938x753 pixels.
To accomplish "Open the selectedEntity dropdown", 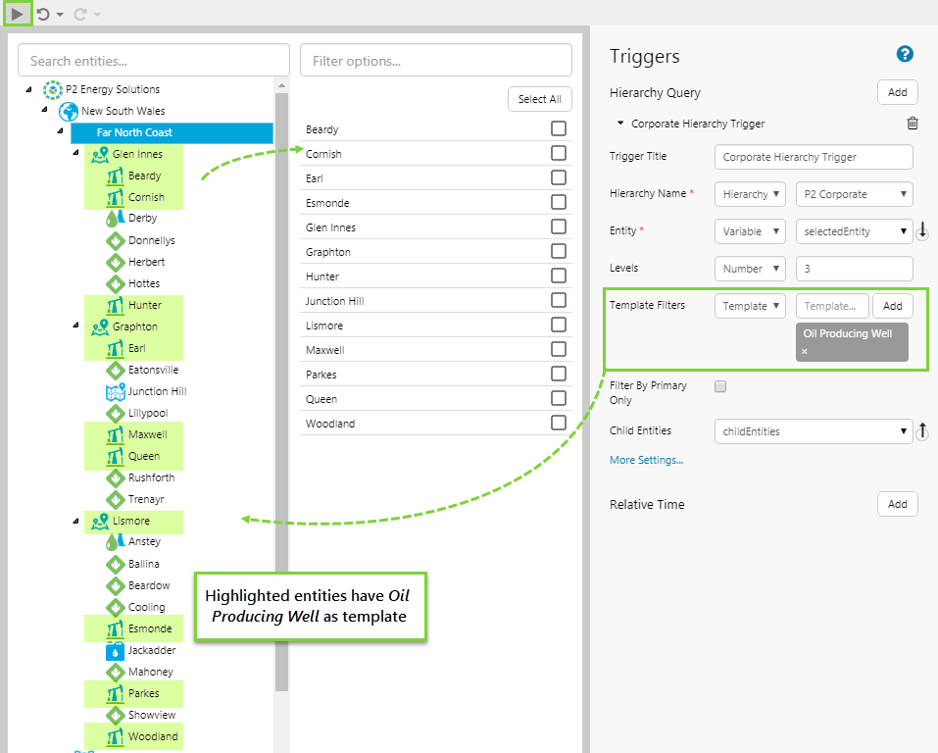I will (x=855, y=231).
